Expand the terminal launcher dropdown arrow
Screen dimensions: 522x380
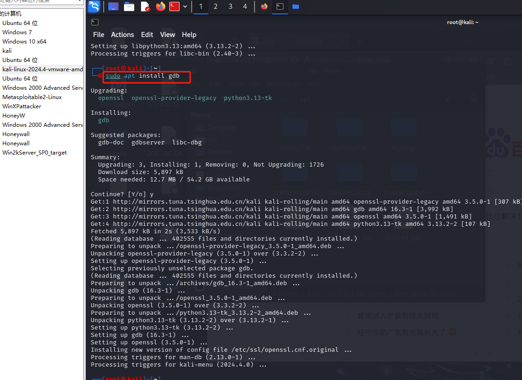click(185, 6)
